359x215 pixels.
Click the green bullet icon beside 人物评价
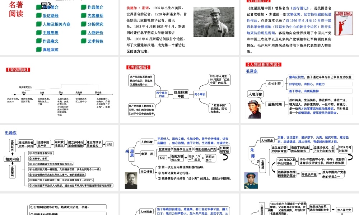[84, 33]
